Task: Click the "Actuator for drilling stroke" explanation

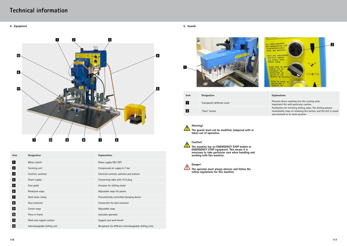Action: point(112,186)
